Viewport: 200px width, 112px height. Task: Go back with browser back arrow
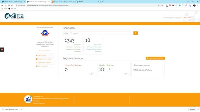(x=2, y=6)
